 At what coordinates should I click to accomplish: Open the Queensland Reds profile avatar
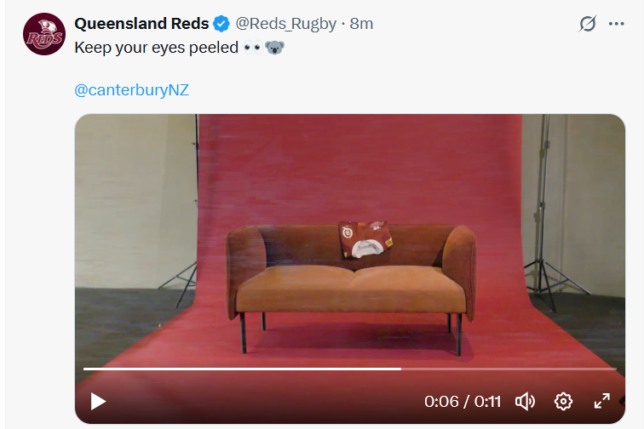(x=44, y=35)
